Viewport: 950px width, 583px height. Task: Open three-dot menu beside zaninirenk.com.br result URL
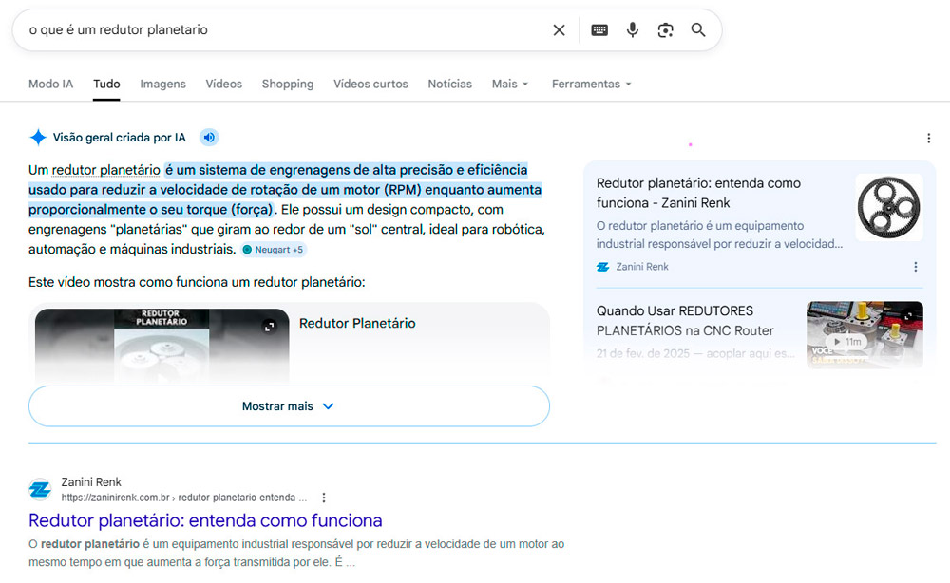pyautogui.click(x=324, y=498)
